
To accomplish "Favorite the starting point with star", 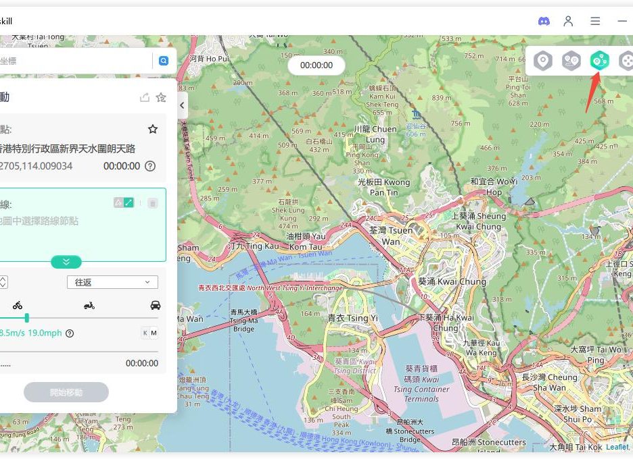I will [x=153, y=129].
